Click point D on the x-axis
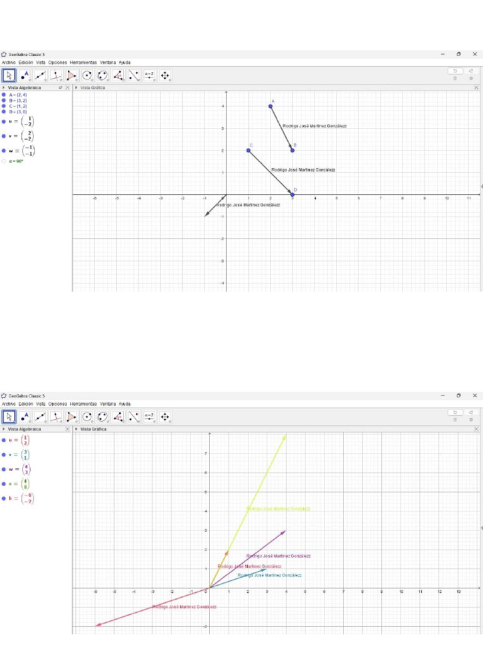This screenshot has width=483, height=645. pyautogui.click(x=292, y=194)
